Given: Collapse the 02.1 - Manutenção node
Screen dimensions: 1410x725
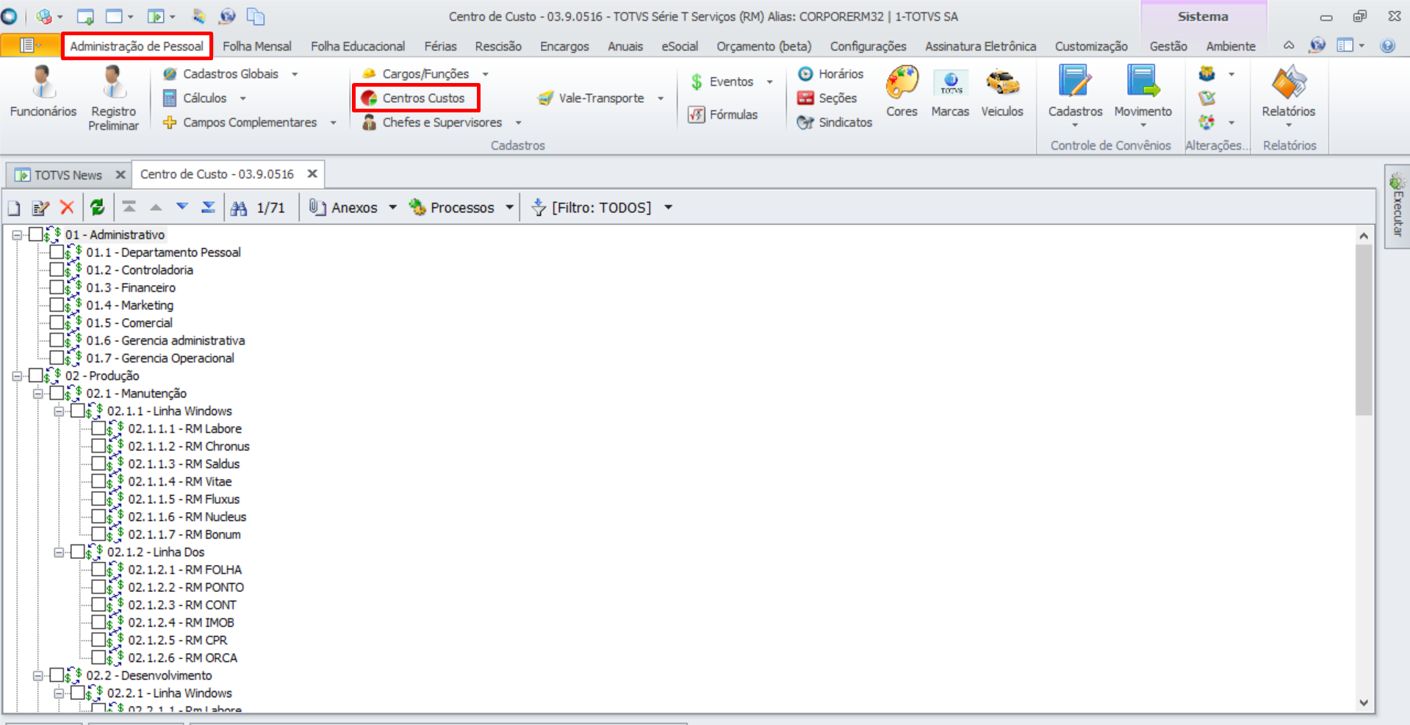Looking at the screenshot, I should 37,394.
